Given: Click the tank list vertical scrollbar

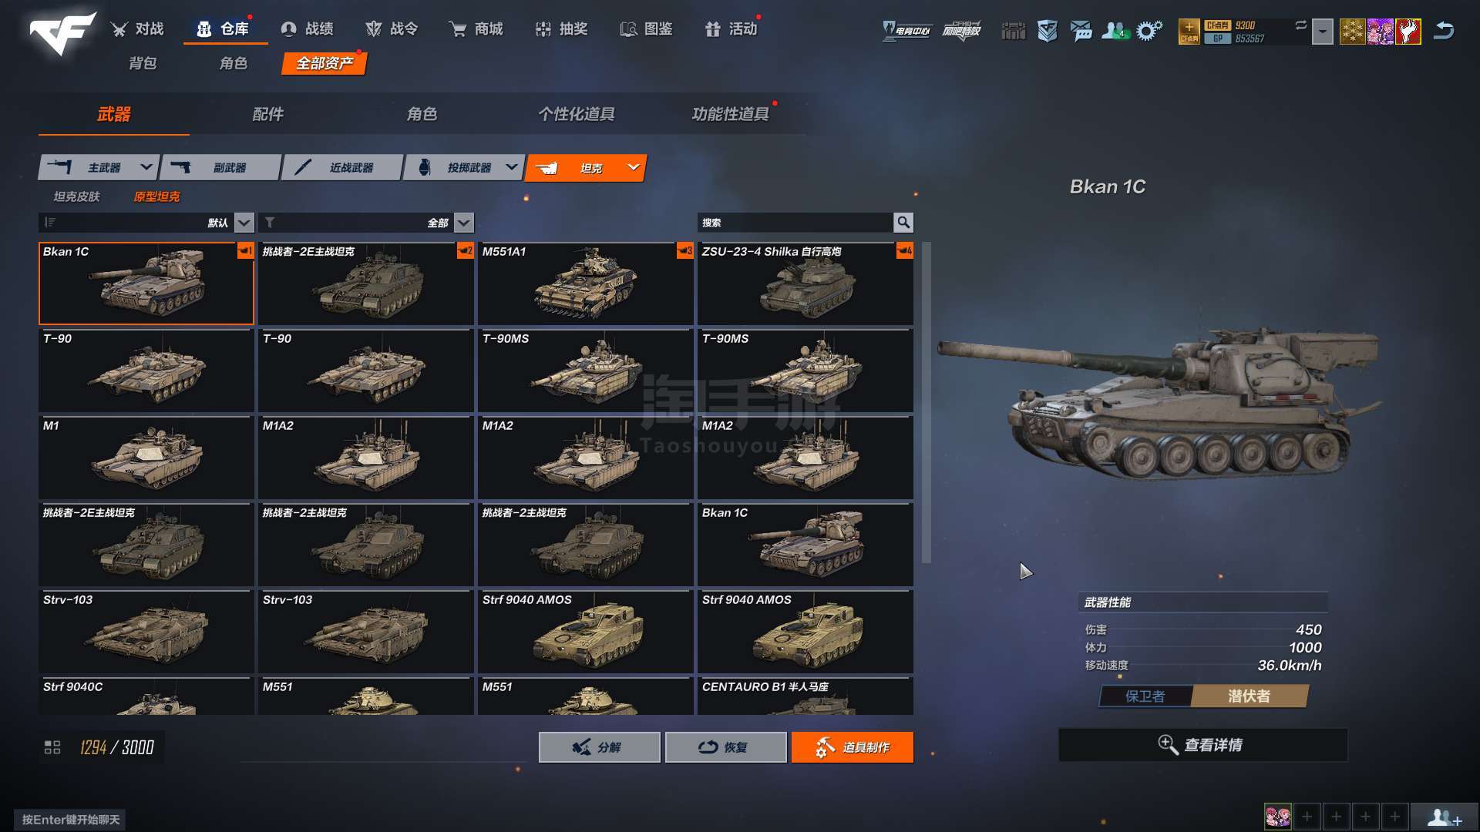Looking at the screenshot, I should pyautogui.click(x=927, y=403).
